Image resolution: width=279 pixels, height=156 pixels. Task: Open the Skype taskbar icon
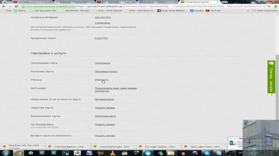pos(207,153)
